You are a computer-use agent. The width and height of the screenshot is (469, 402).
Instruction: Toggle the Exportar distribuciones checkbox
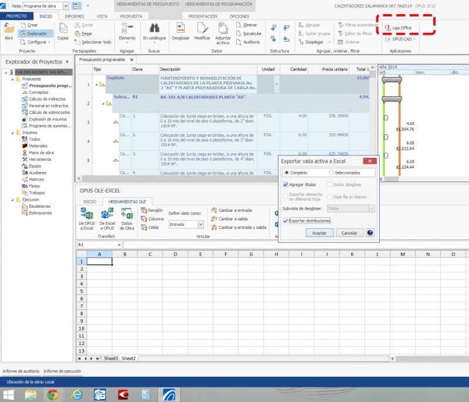pyautogui.click(x=286, y=221)
